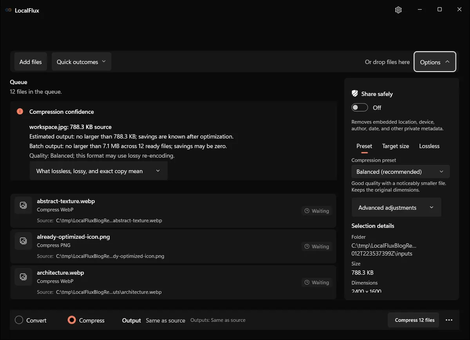Screen dimensions: 470x340
Task: Open the settings gear icon
Action: tap(398, 10)
